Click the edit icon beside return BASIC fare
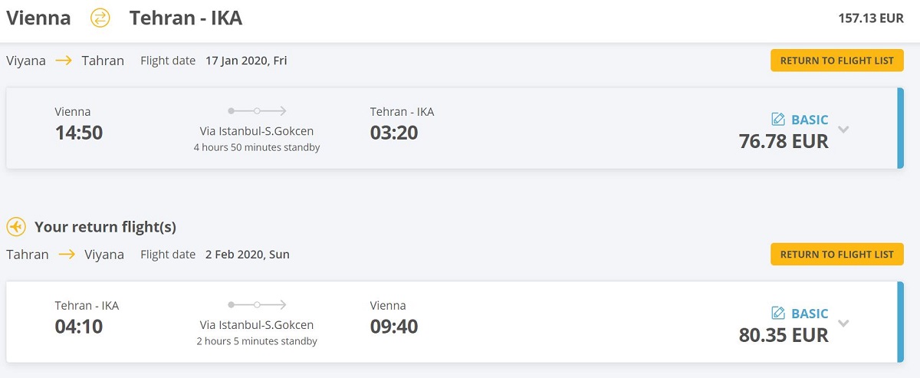 tap(778, 314)
